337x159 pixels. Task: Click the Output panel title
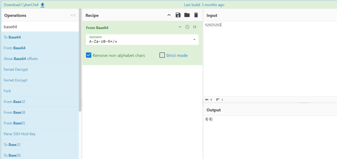coord(214,110)
